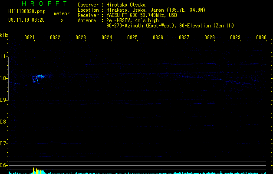Click the Observer Hirotaka Otsuka line
Screen dimensions: 273x174
coord(112,5)
